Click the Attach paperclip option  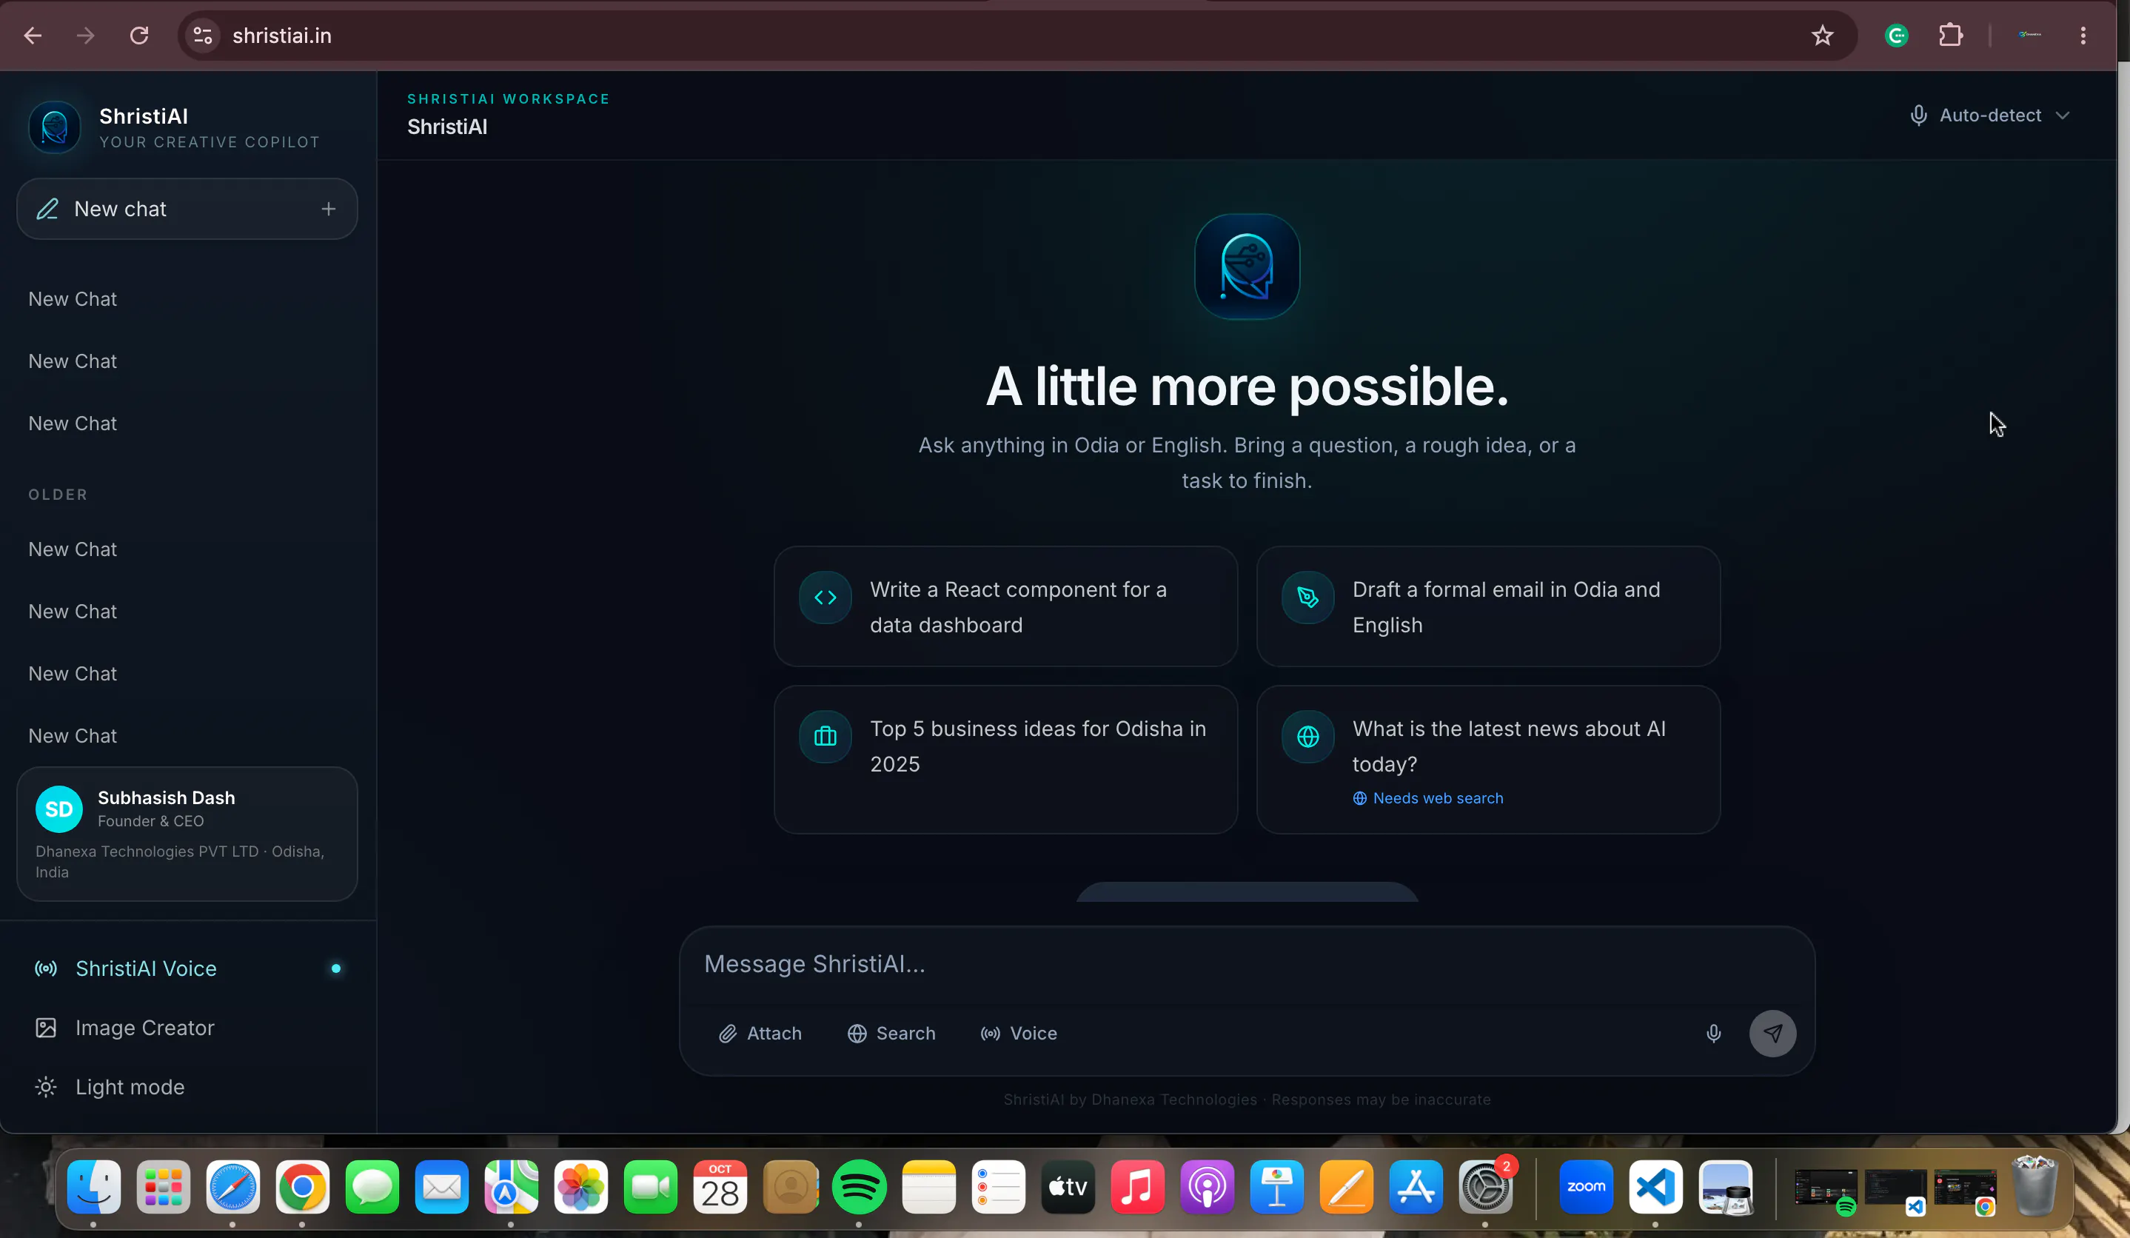click(760, 1033)
